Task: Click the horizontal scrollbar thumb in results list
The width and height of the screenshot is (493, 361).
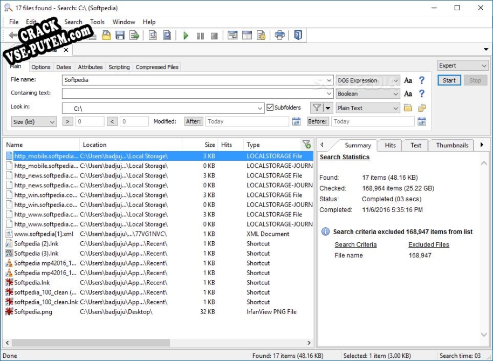Action: 91,343
